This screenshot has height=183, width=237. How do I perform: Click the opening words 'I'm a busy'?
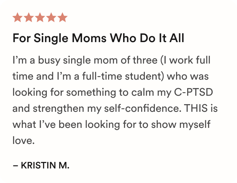[x=36, y=60]
